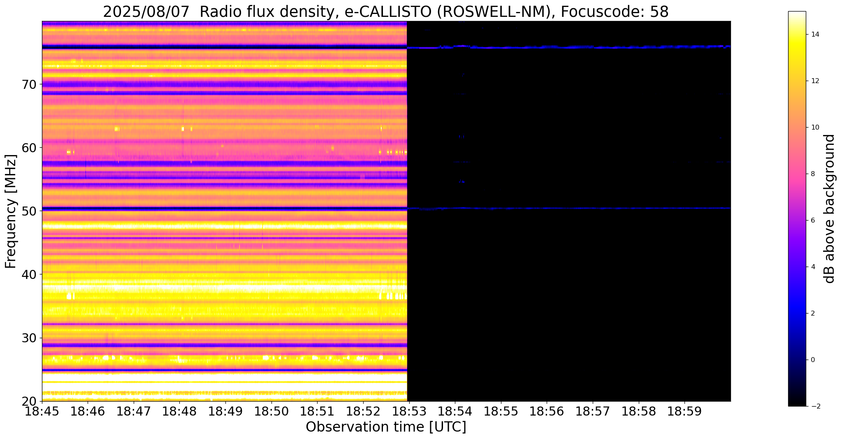Click the 18:53 time tick label

coord(409,411)
